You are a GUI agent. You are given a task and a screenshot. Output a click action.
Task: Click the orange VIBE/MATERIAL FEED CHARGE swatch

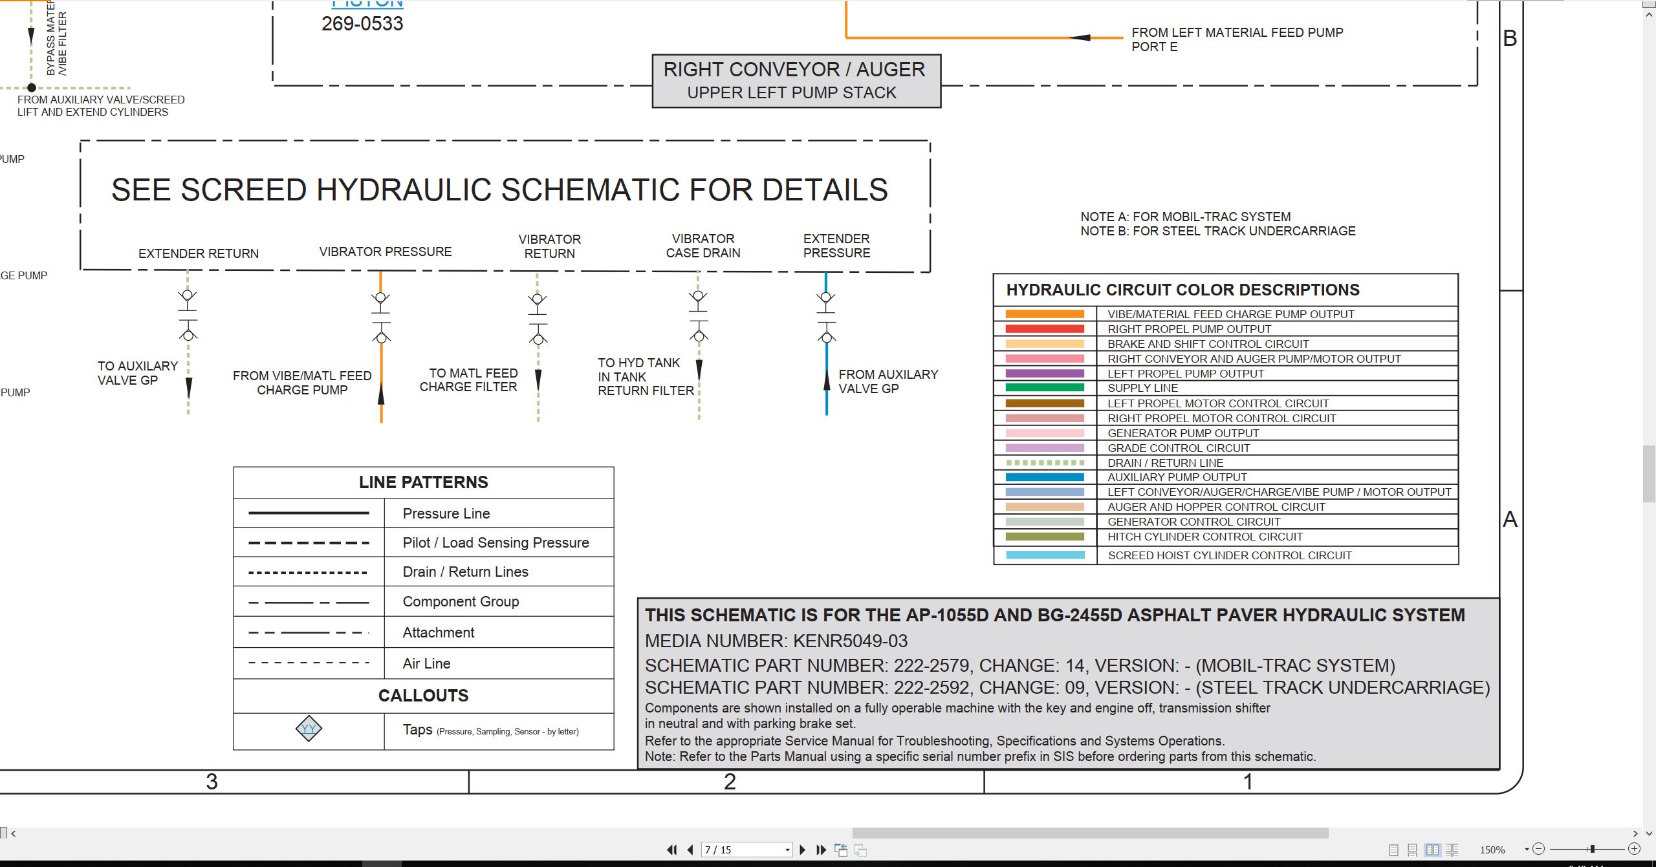pos(1045,314)
